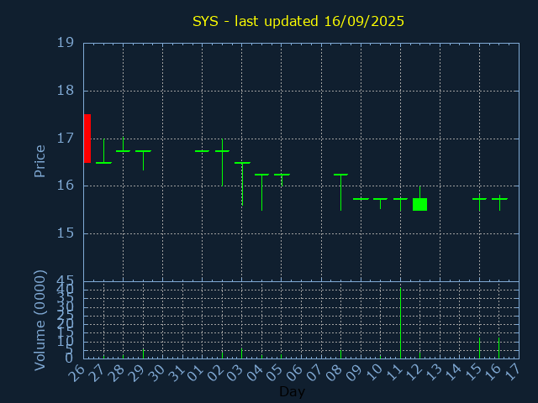Viewport: 538px width, 403px height.
Task: Click the day label 31 on the x-axis
Action: click(176, 373)
